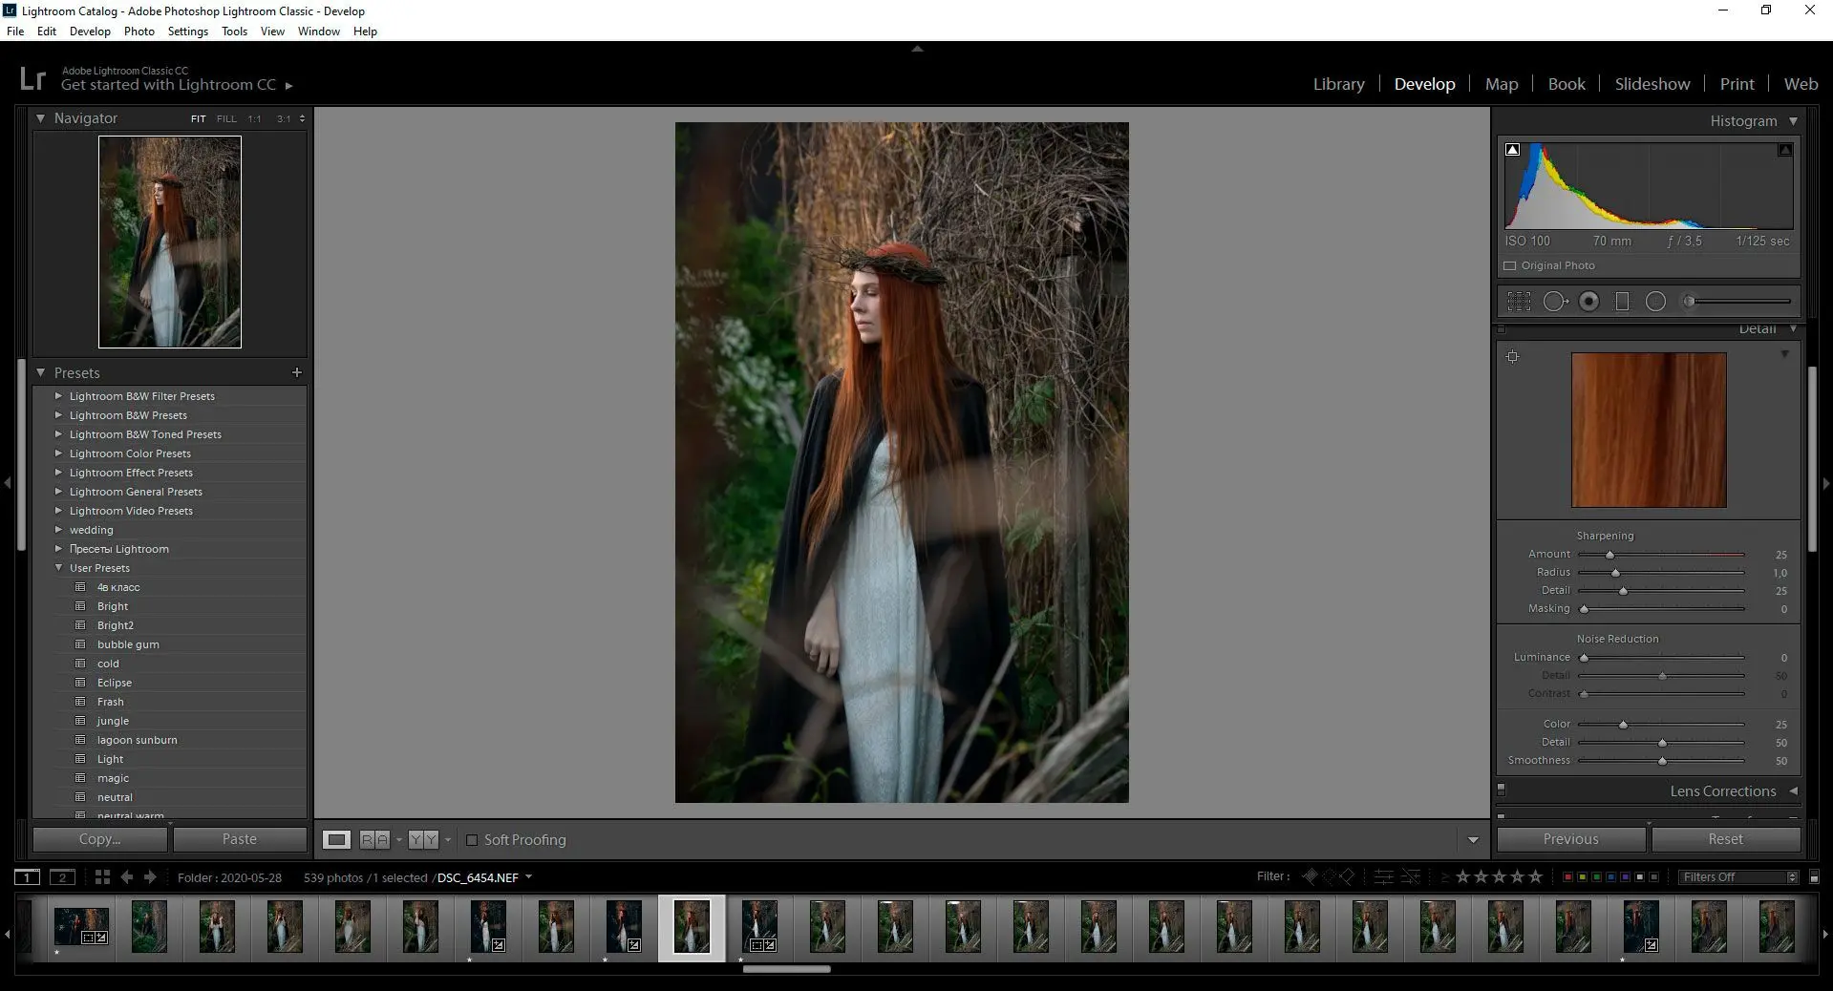Click the Copy... button
Viewport: 1833px width, 991px height.
point(100,839)
